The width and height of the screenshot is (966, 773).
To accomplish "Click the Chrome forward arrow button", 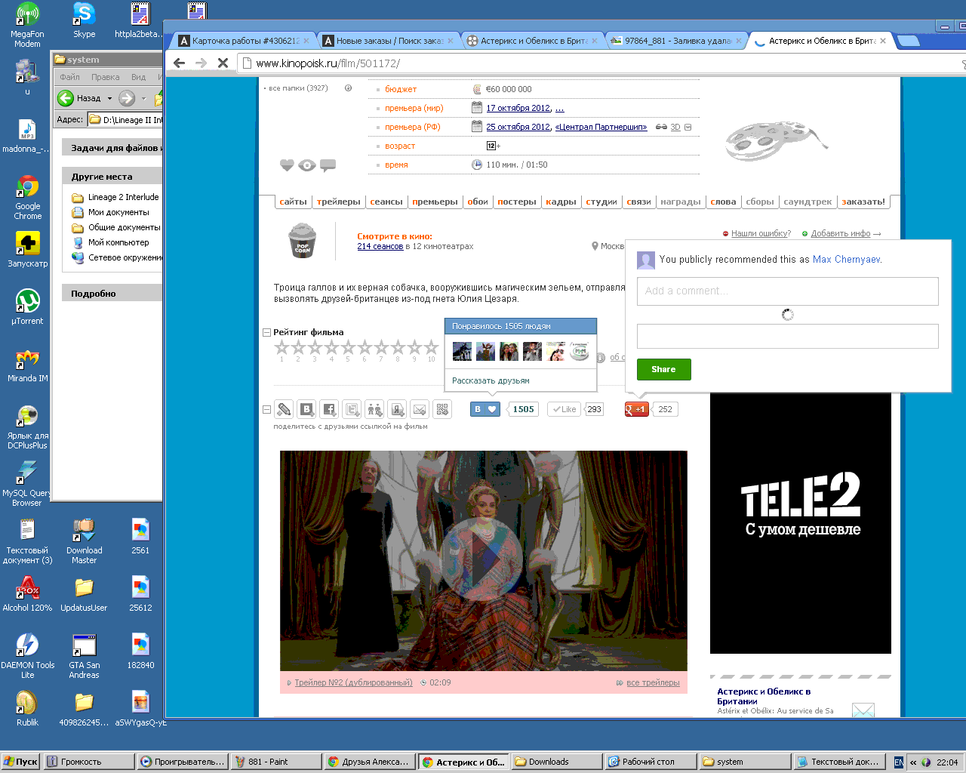I will point(201,63).
